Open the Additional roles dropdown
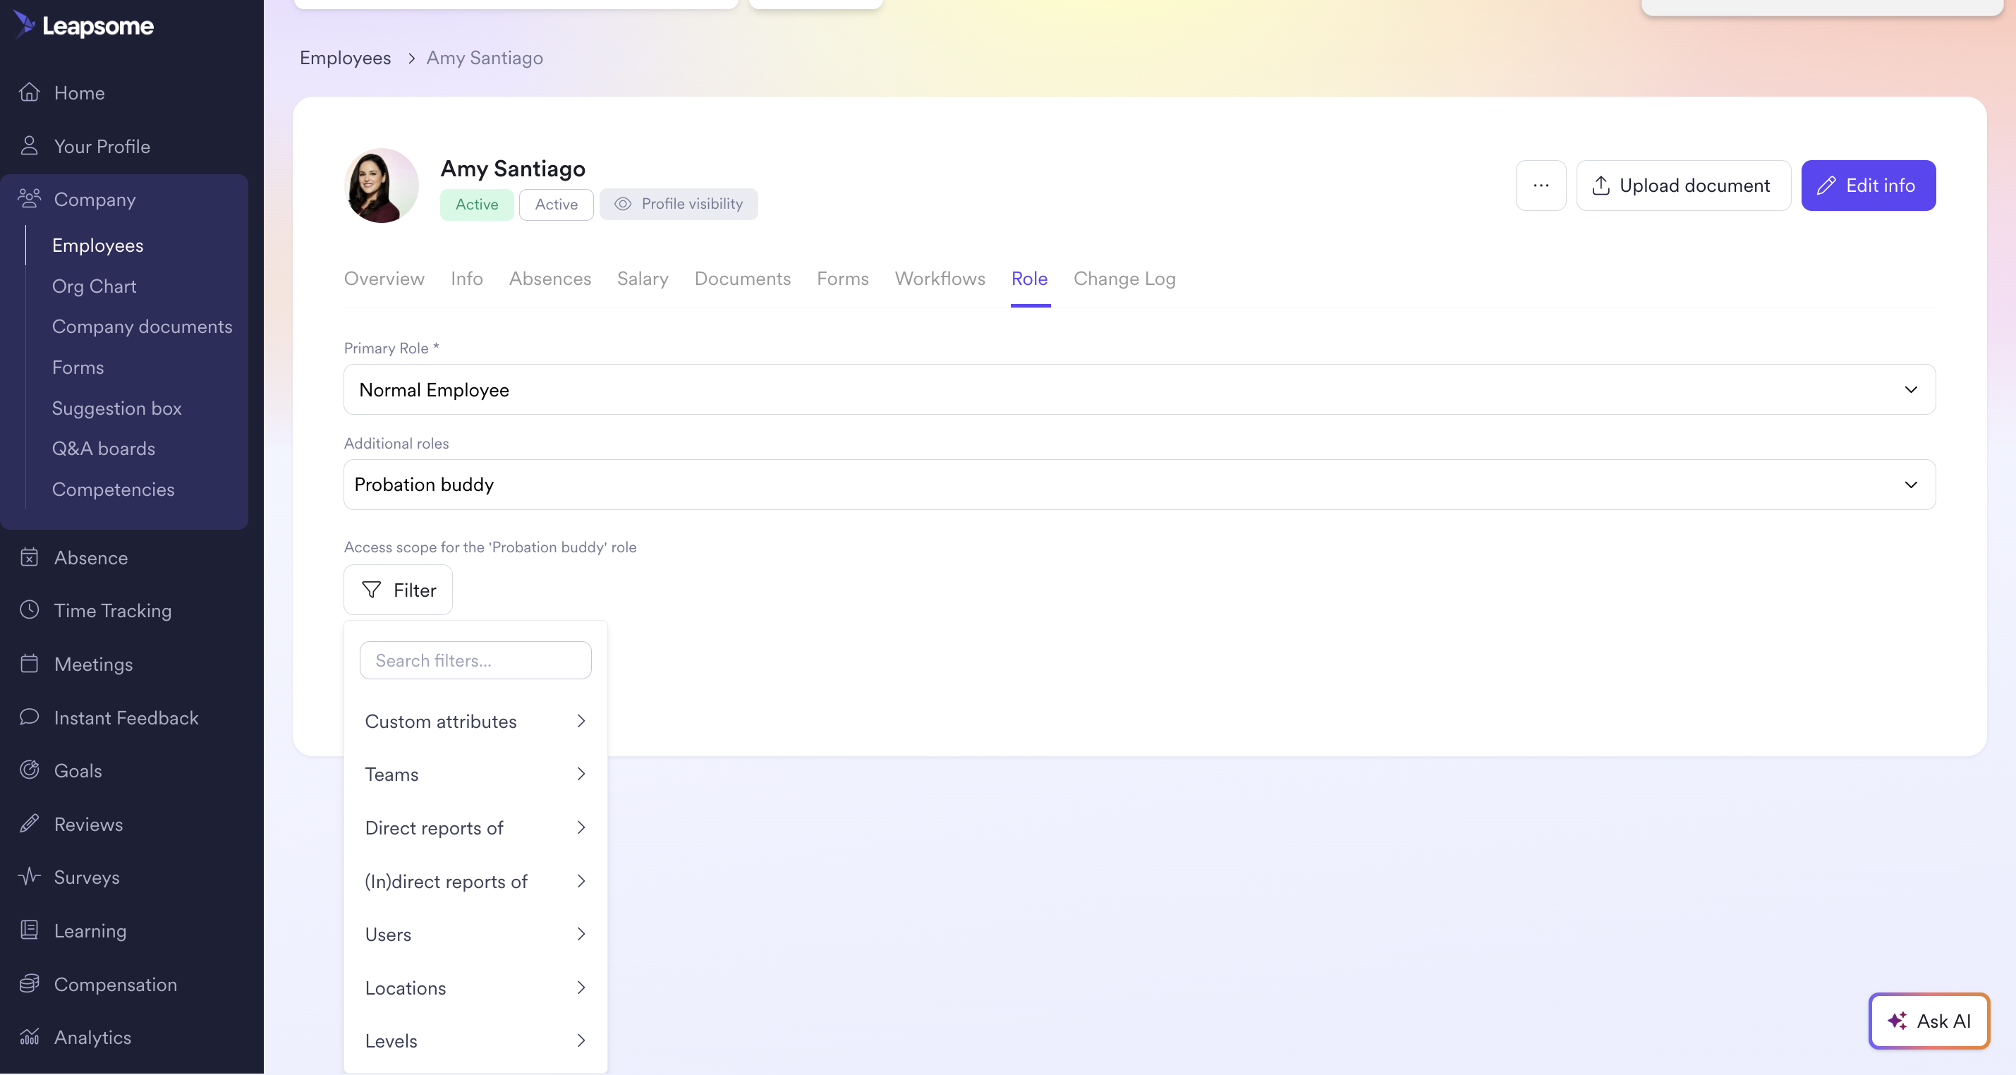The width and height of the screenshot is (2016, 1075). pos(1138,485)
